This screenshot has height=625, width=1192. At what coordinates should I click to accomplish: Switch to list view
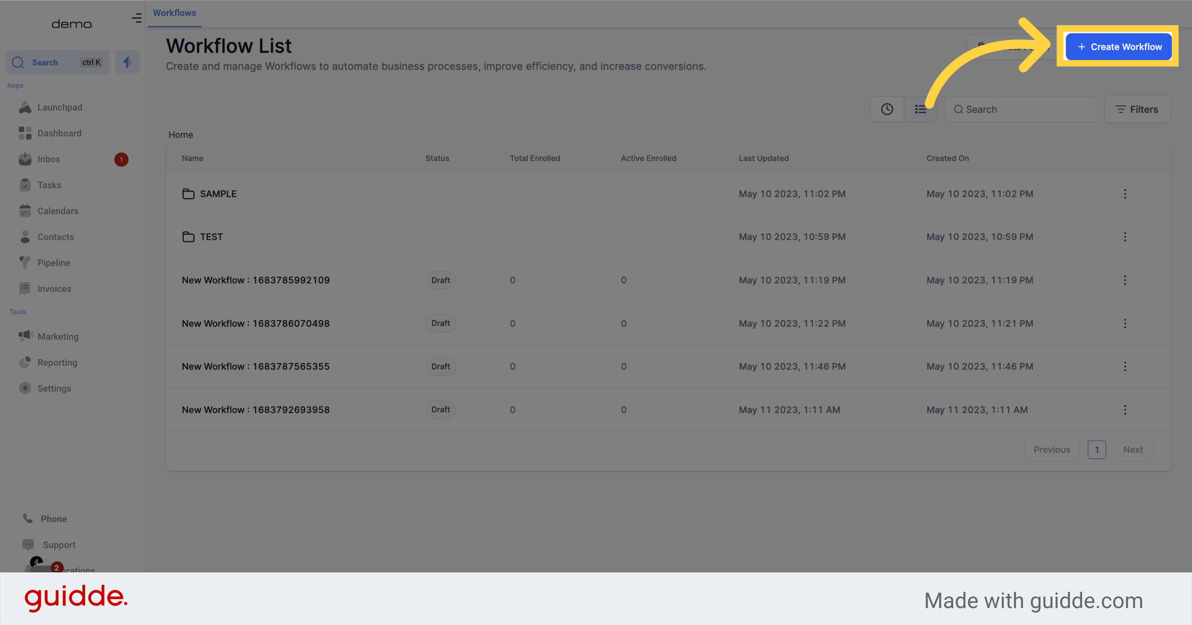point(920,109)
